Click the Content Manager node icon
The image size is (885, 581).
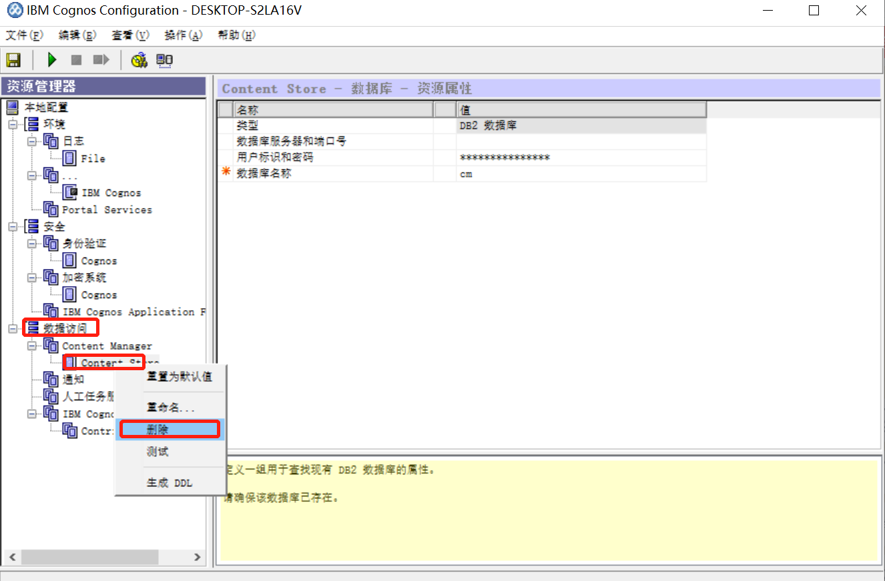tap(51, 346)
